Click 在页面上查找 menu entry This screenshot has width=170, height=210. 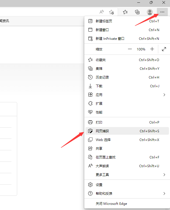point(106,157)
